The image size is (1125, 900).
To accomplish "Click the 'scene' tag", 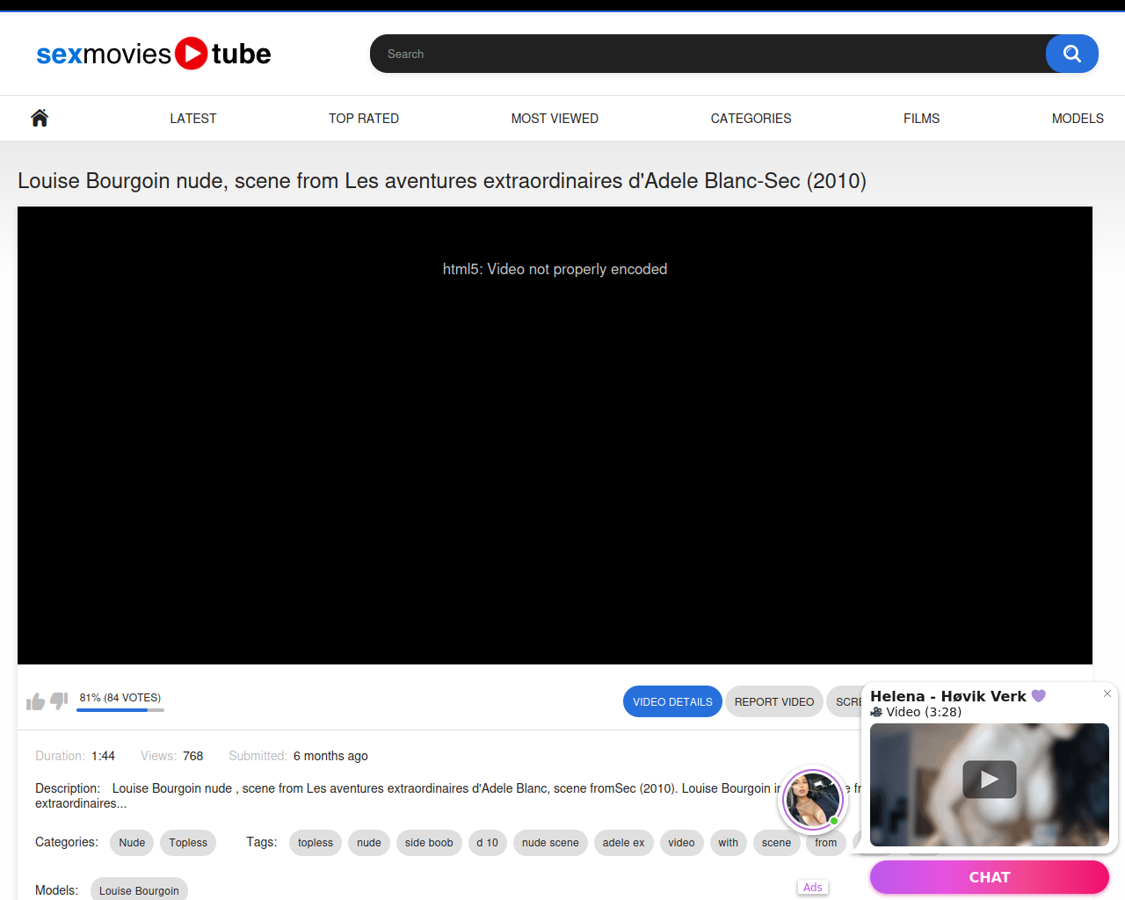I will [776, 843].
